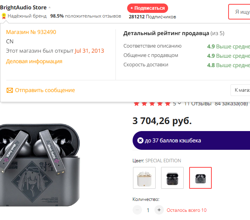250x220 pixels.
Task: Collapse the BrightAudio Store info arrow
Action: pos(50,7)
